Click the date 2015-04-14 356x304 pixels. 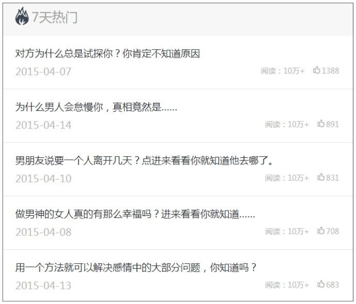coord(43,125)
